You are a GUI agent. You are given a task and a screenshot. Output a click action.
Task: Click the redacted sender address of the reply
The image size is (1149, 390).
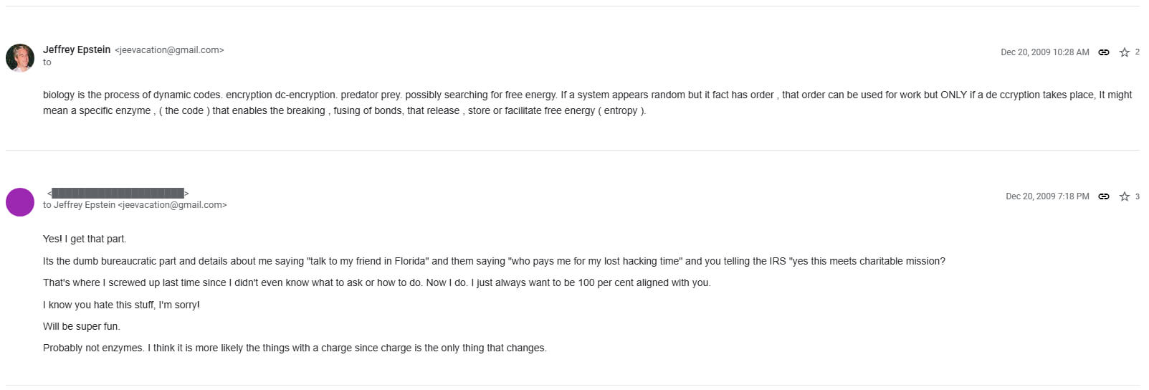point(118,193)
